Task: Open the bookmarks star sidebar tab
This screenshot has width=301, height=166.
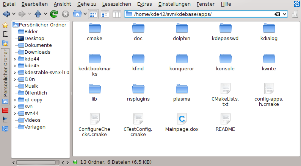Action: [x=5, y=25]
